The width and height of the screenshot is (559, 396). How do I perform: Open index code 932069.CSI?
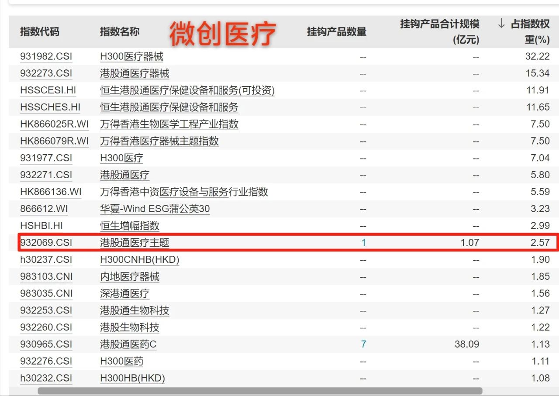click(x=46, y=242)
